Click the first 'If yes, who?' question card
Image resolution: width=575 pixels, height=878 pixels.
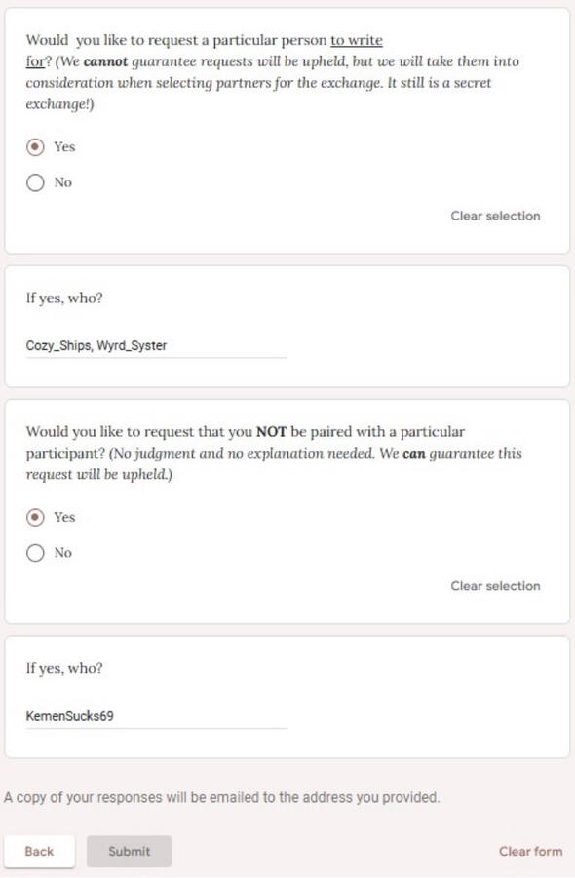(287, 322)
